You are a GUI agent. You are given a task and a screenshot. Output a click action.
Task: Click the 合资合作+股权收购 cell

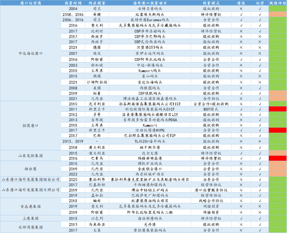click(x=211, y=104)
